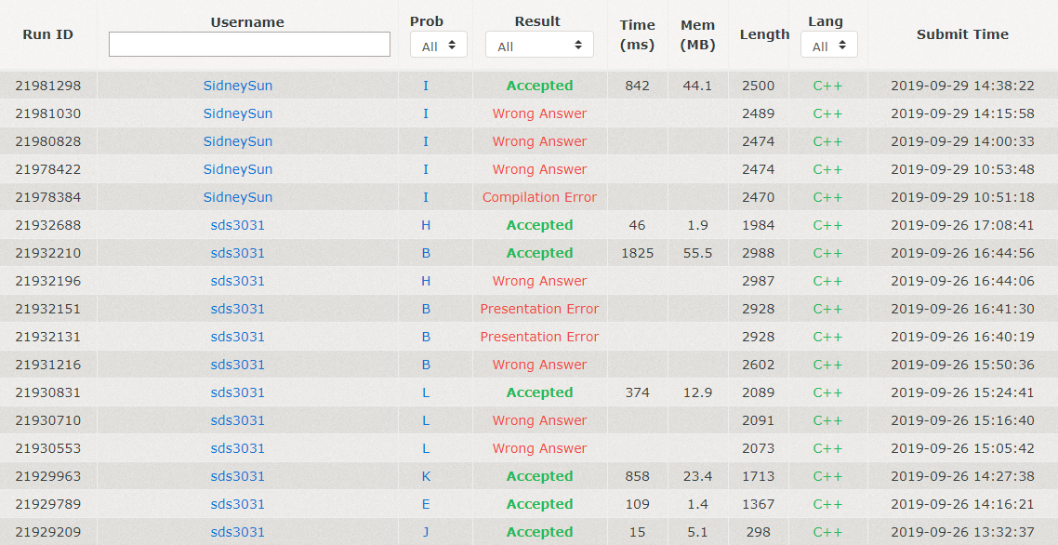Open problem H link in run 21932196
This screenshot has height=545, width=1058.
coord(426,281)
